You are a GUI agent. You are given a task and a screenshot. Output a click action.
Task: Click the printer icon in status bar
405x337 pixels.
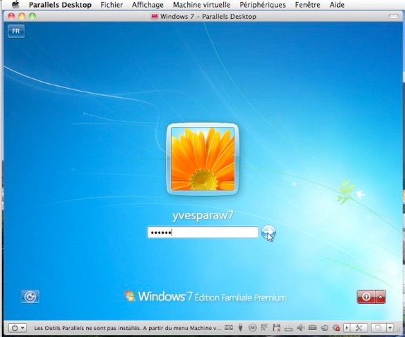(288, 328)
